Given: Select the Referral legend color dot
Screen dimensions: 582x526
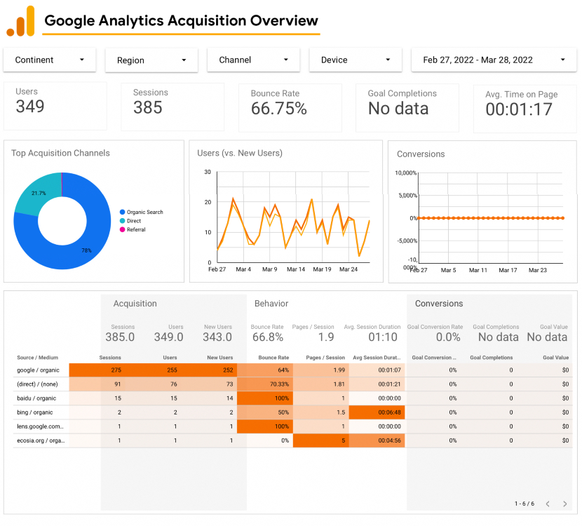Looking at the screenshot, I should (122, 229).
